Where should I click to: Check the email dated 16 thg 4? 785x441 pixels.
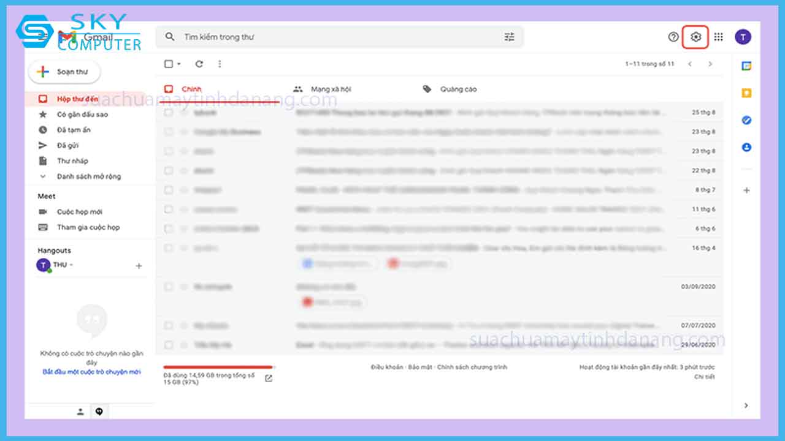tap(169, 248)
